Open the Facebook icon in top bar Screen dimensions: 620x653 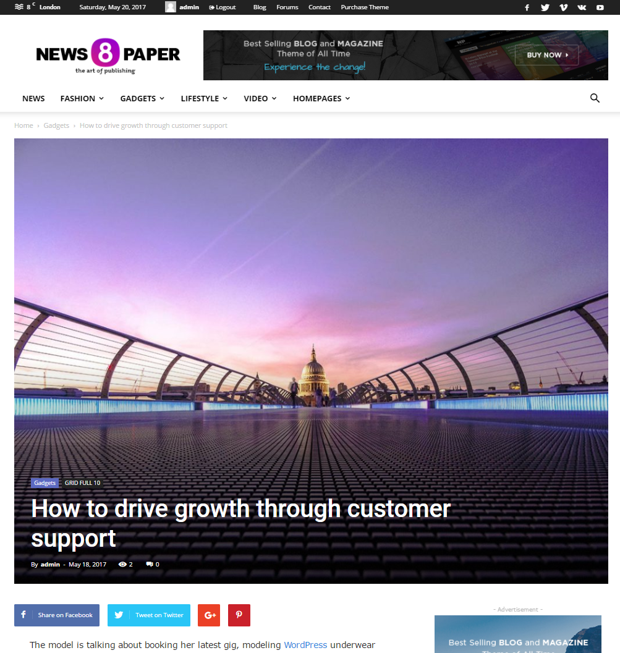(x=527, y=7)
